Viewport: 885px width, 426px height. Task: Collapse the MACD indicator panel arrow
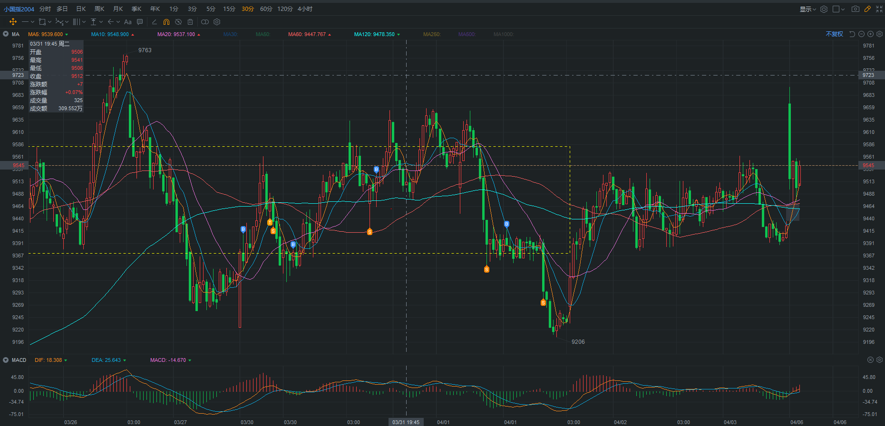pos(6,360)
